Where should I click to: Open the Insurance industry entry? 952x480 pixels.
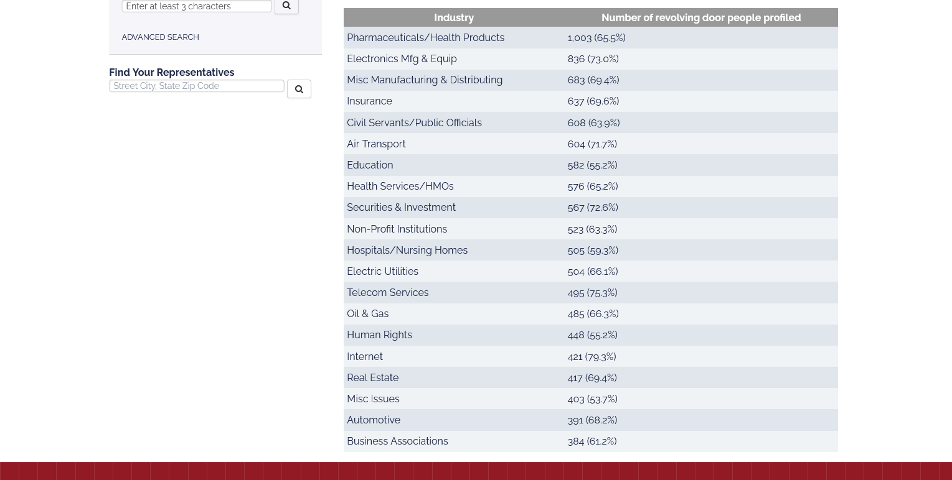click(369, 101)
